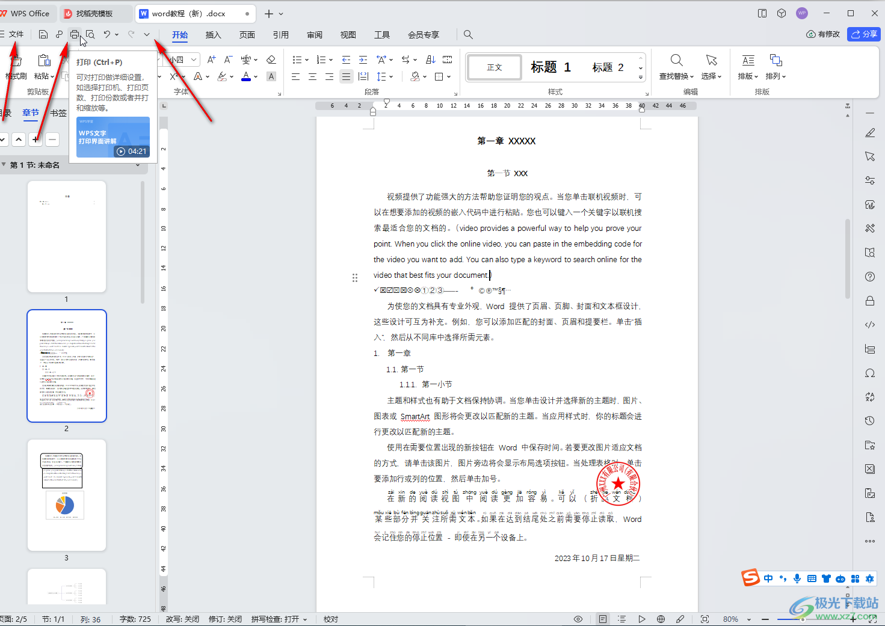Viewport: 885px width, 626px height.
Task: Expand the styles gallery arrow
Action: point(641,78)
